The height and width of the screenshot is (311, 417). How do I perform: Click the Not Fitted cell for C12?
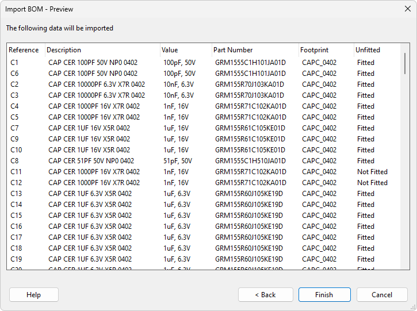[372, 183]
